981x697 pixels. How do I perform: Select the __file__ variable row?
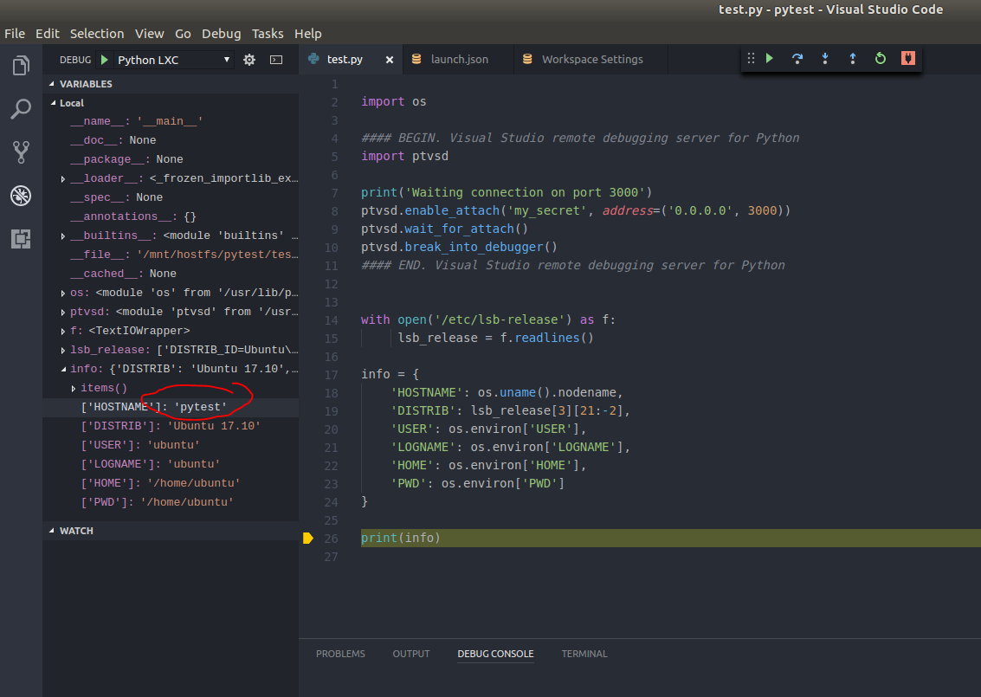pyautogui.click(x=171, y=255)
